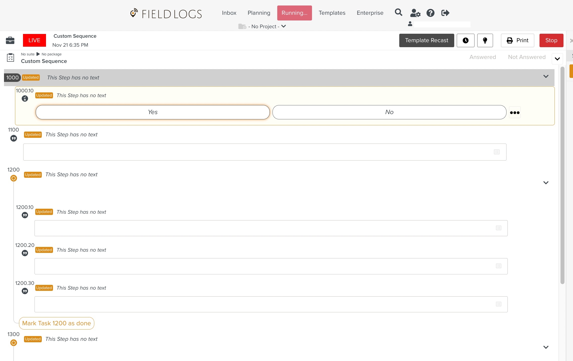
Task: Click the search magnifier icon
Action: [x=398, y=12]
